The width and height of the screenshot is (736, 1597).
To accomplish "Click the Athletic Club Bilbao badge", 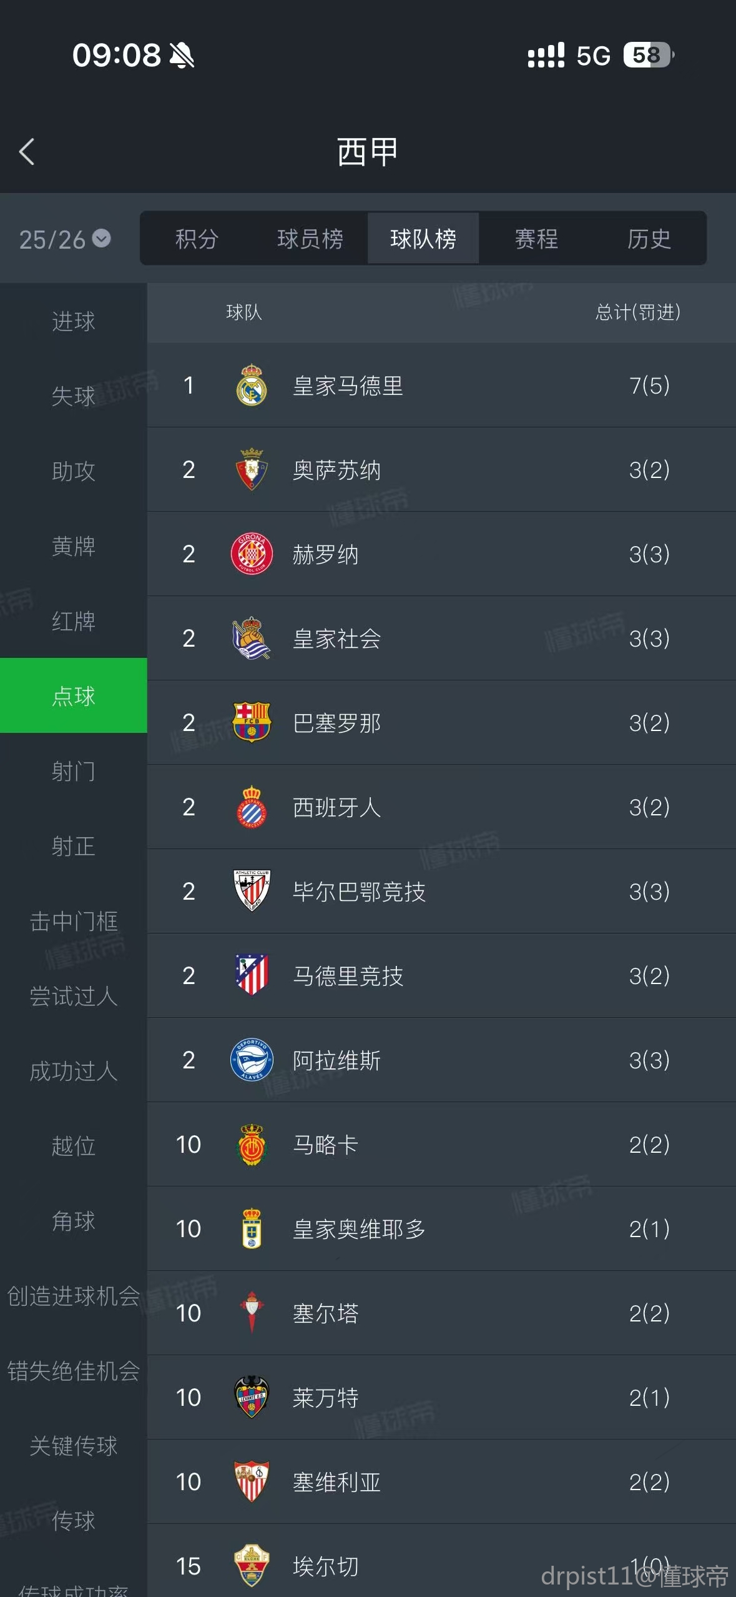I will tap(252, 891).
